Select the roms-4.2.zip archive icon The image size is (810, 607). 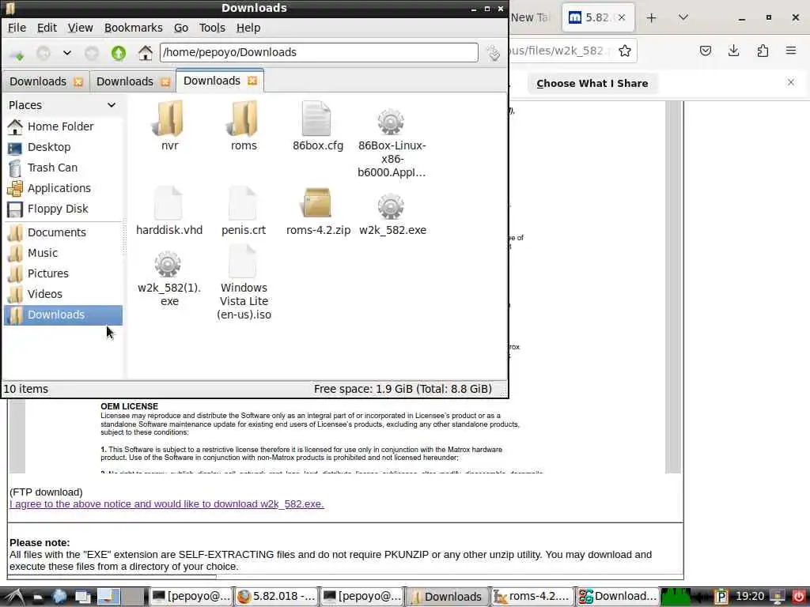316,203
